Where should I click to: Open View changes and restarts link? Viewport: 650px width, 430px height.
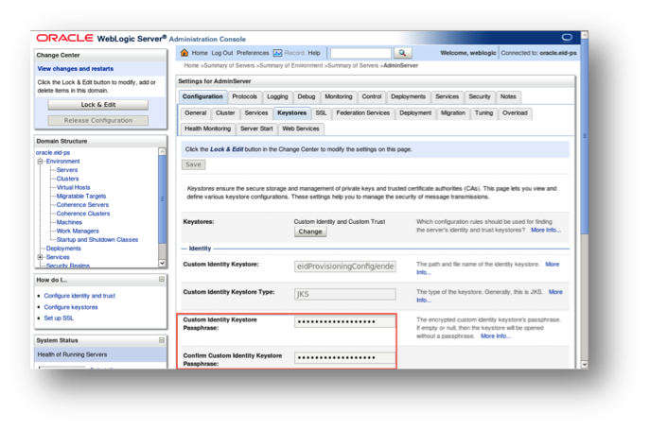tap(76, 69)
